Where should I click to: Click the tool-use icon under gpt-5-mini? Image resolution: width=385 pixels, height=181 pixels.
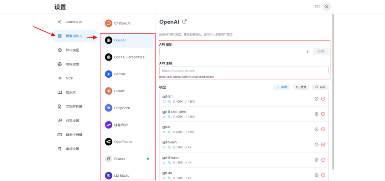tap(169, 148)
